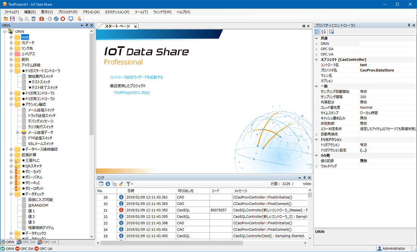The height and width of the screenshot is (252, 417).
Task: Open the monitor view icon in the toolbar
Action: (71, 19)
